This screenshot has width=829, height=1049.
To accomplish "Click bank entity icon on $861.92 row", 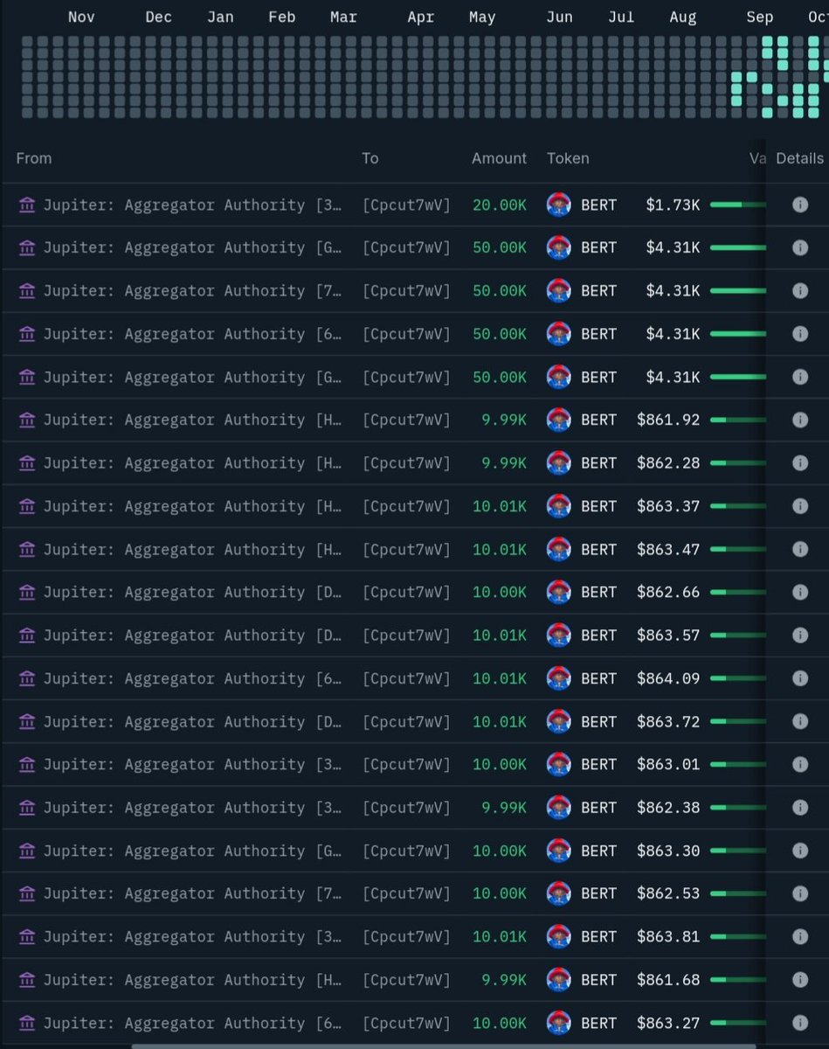I will coord(27,420).
